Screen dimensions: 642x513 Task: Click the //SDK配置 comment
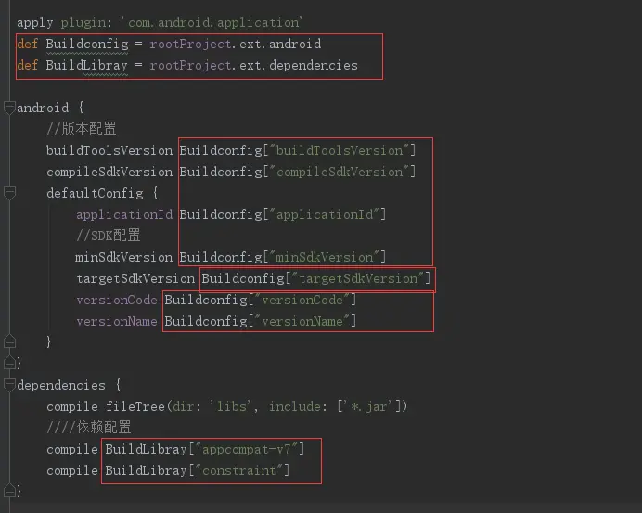click(109, 236)
